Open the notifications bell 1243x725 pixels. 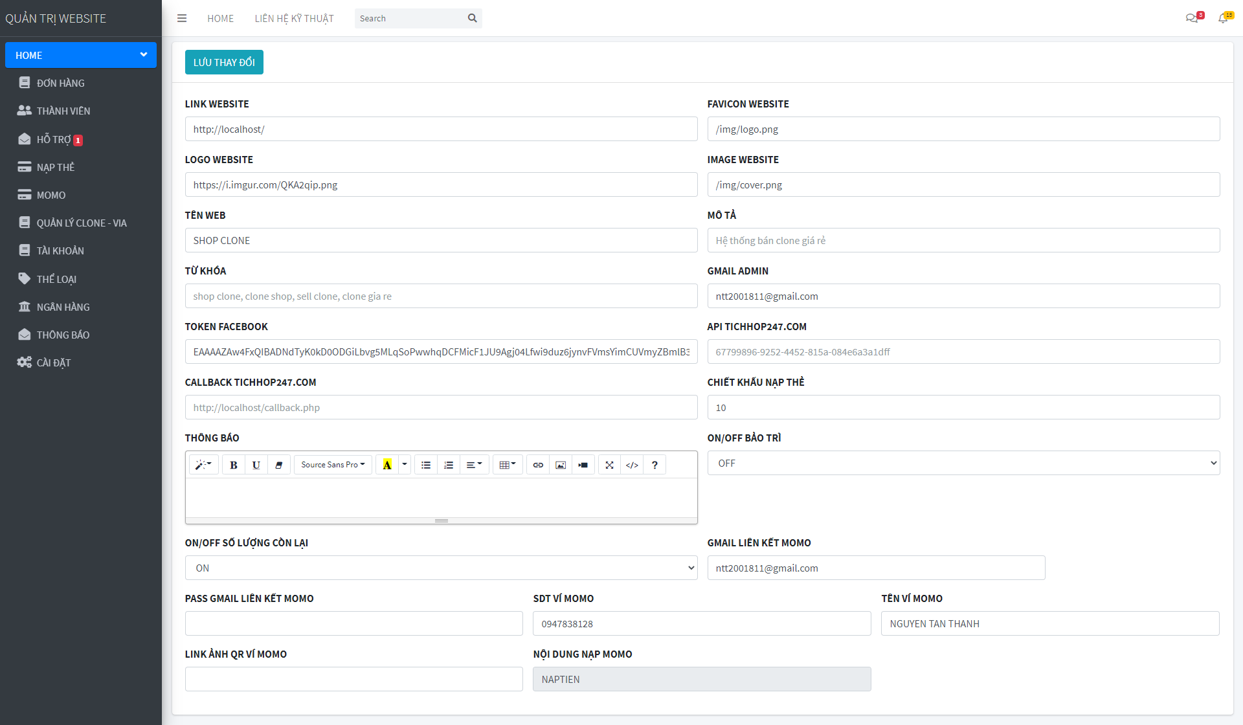click(1223, 18)
